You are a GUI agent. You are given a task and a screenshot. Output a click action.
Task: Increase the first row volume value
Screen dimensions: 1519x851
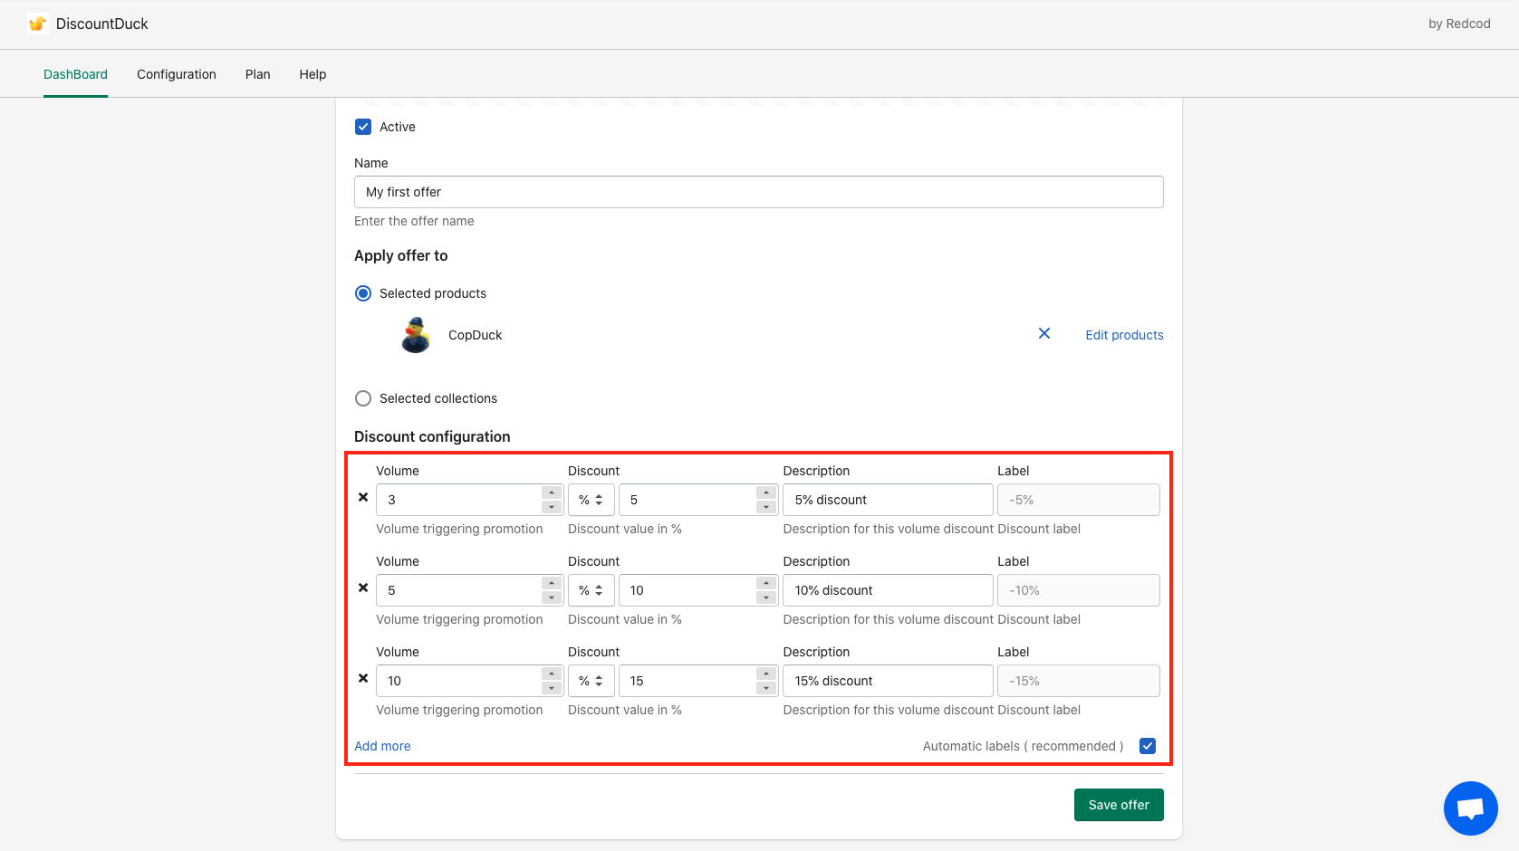coord(552,492)
